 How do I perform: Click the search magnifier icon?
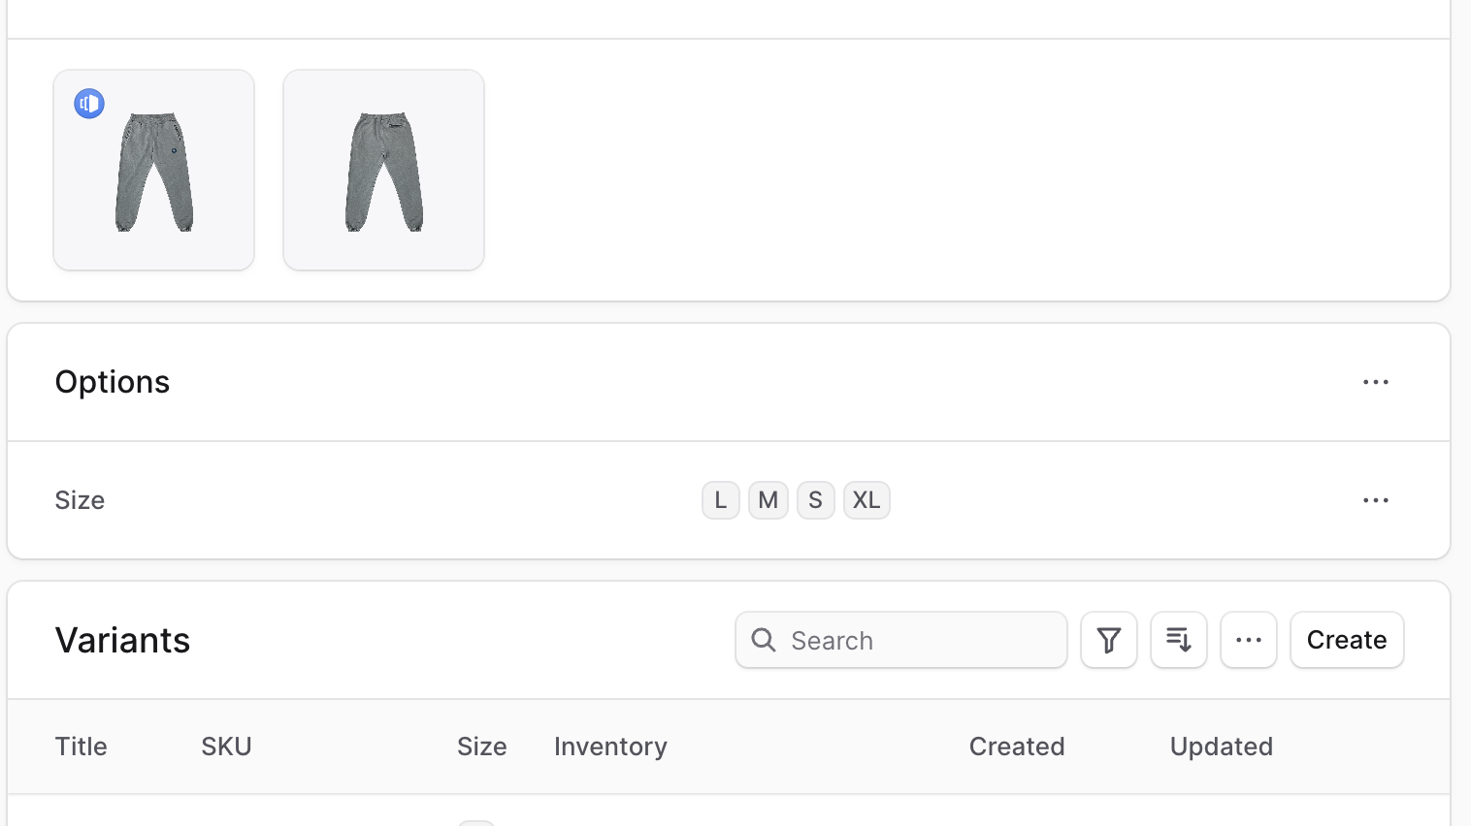764,640
